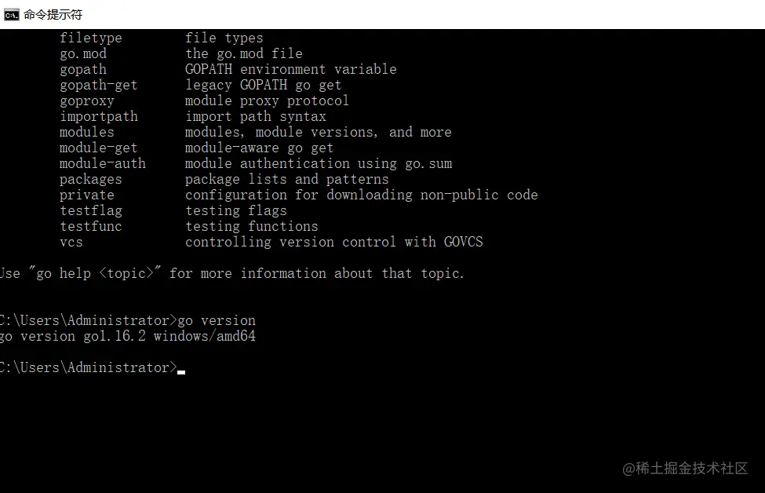Click the 'testfunc' topic name
Image resolution: width=765 pixels, height=493 pixels.
point(90,226)
